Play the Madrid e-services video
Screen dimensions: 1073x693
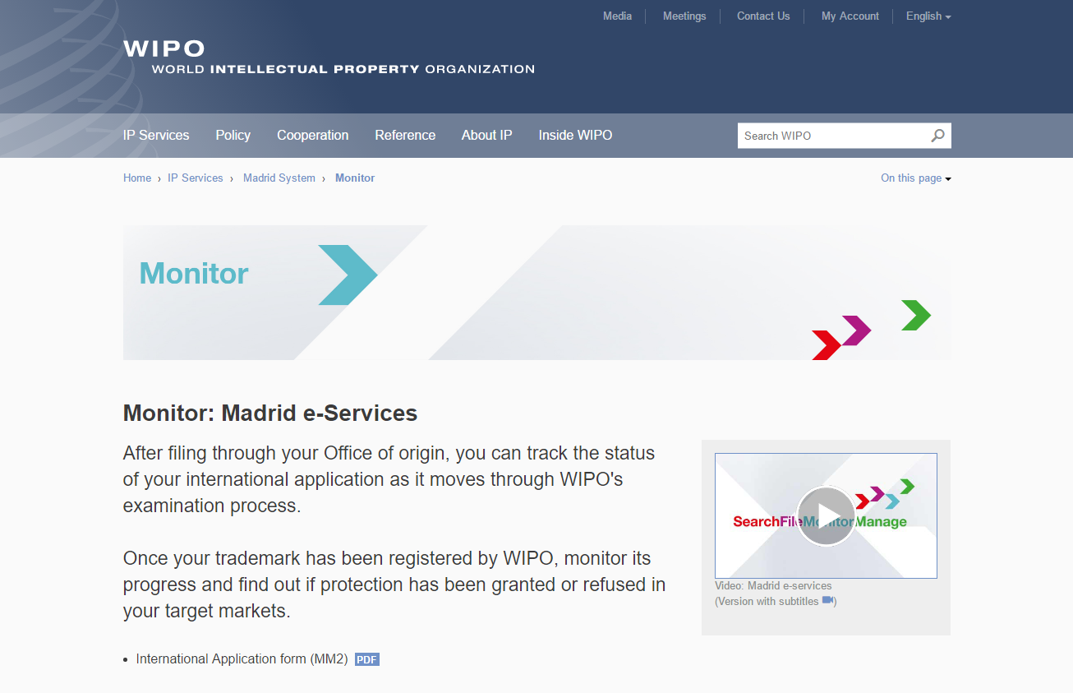point(826,515)
